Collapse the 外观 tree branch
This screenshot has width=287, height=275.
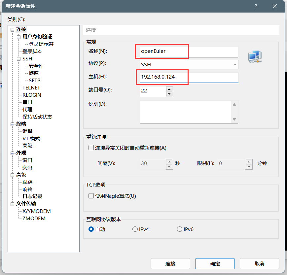tap(12, 153)
